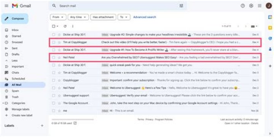Get add-ons plus icon in side panel
Screen dimensions: 274x137
coord(270,66)
